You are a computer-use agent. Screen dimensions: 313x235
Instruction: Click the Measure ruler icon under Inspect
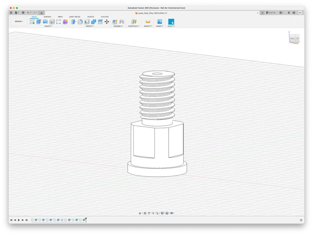[x=148, y=22]
